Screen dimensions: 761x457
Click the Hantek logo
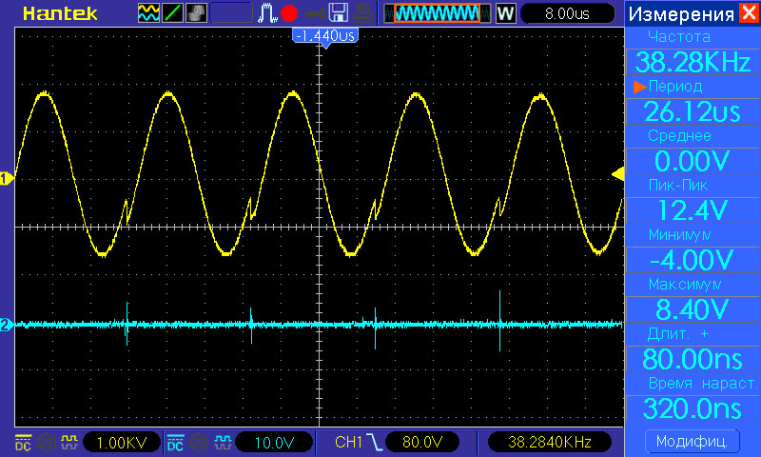point(60,13)
